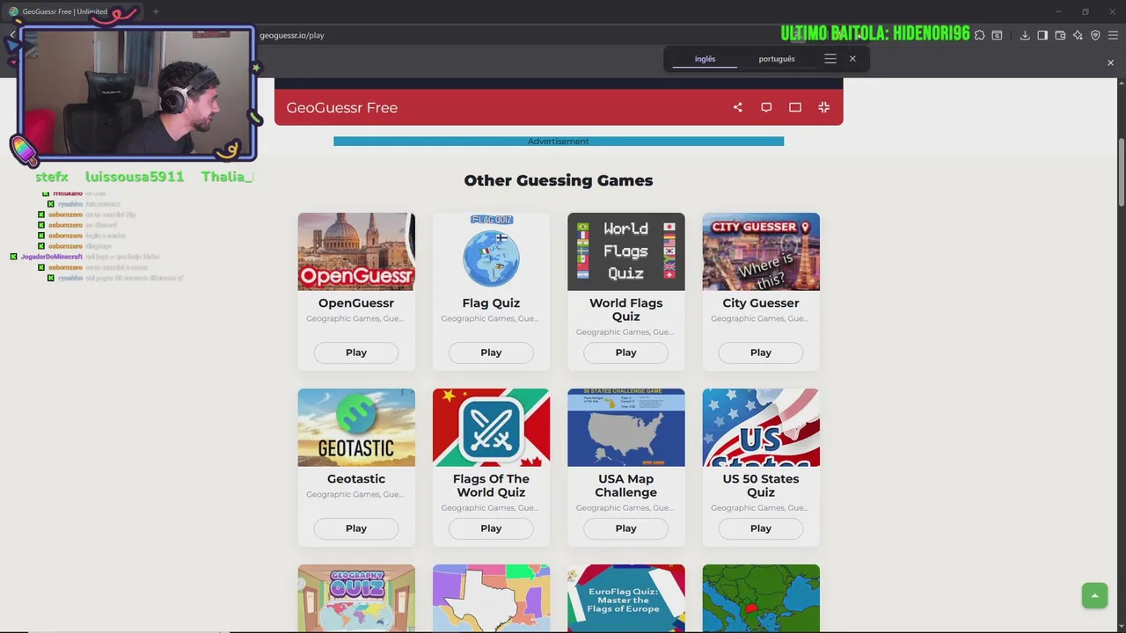Viewport: 1126px width, 633px height.
Task: Play the City Guesser game
Action: [x=761, y=353]
